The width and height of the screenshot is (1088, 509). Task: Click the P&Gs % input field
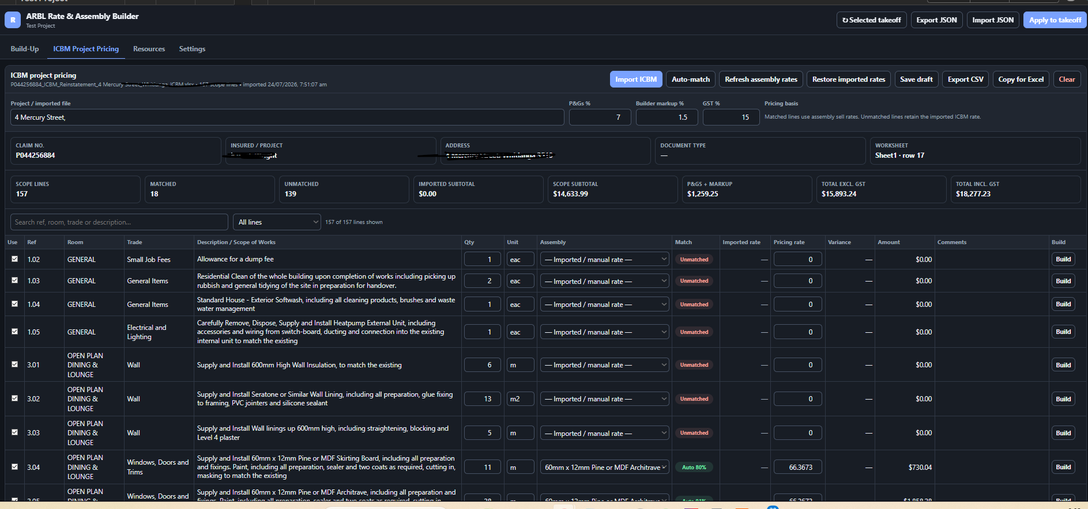(x=600, y=117)
